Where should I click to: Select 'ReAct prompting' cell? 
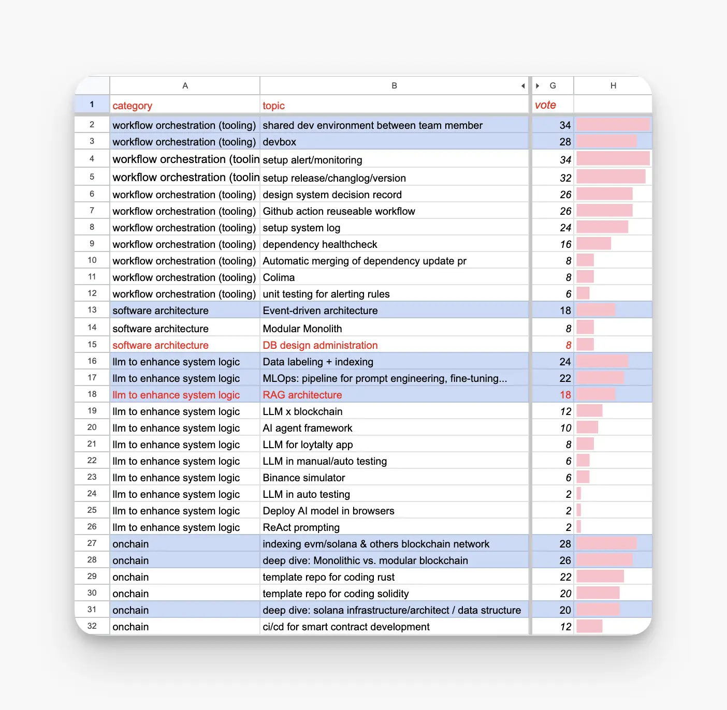[394, 527]
